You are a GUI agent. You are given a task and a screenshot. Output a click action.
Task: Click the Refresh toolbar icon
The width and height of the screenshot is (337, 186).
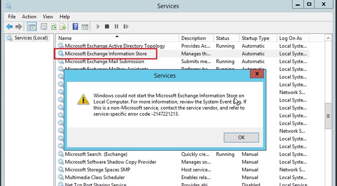pyautogui.click(x=54, y=27)
